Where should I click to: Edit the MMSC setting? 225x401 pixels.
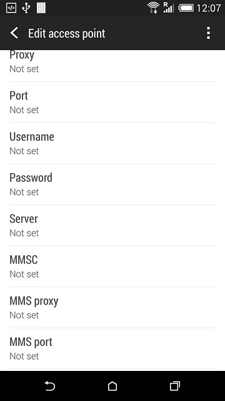click(112, 266)
